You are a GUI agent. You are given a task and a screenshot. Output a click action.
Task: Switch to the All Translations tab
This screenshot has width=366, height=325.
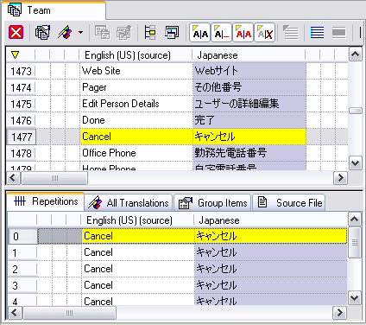pos(129,203)
